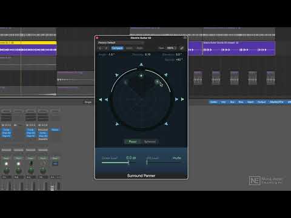The width and height of the screenshot is (291, 218).
Task: Select Planar panning mode
Action: (133, 142)
